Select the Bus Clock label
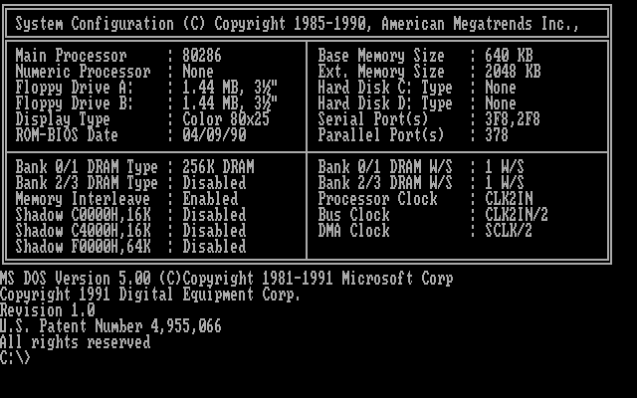The width and height of the screenshot is (637, 398). click(353, 215)
